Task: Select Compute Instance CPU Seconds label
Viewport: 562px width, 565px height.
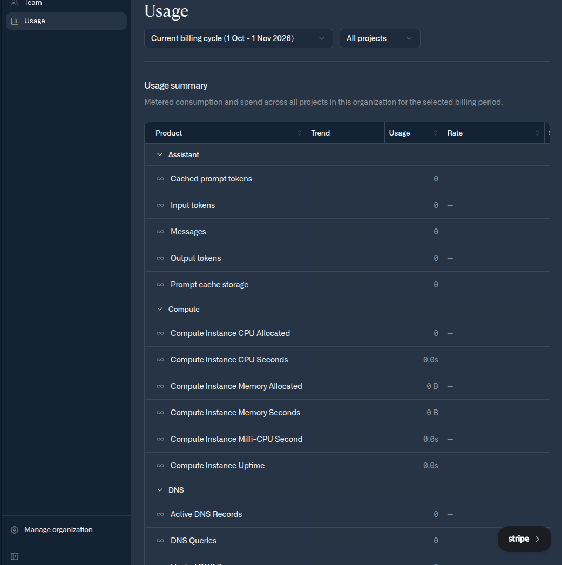Action: tap(229, 360)
